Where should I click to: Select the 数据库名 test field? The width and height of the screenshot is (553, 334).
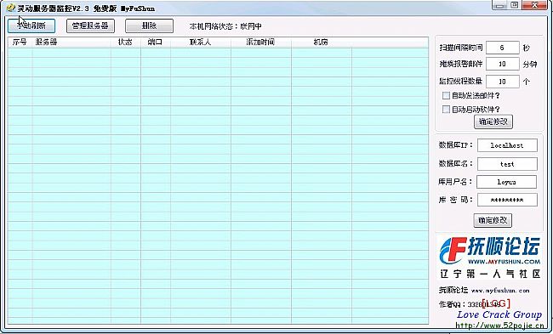pyautogui.click(x=507, y=164)
